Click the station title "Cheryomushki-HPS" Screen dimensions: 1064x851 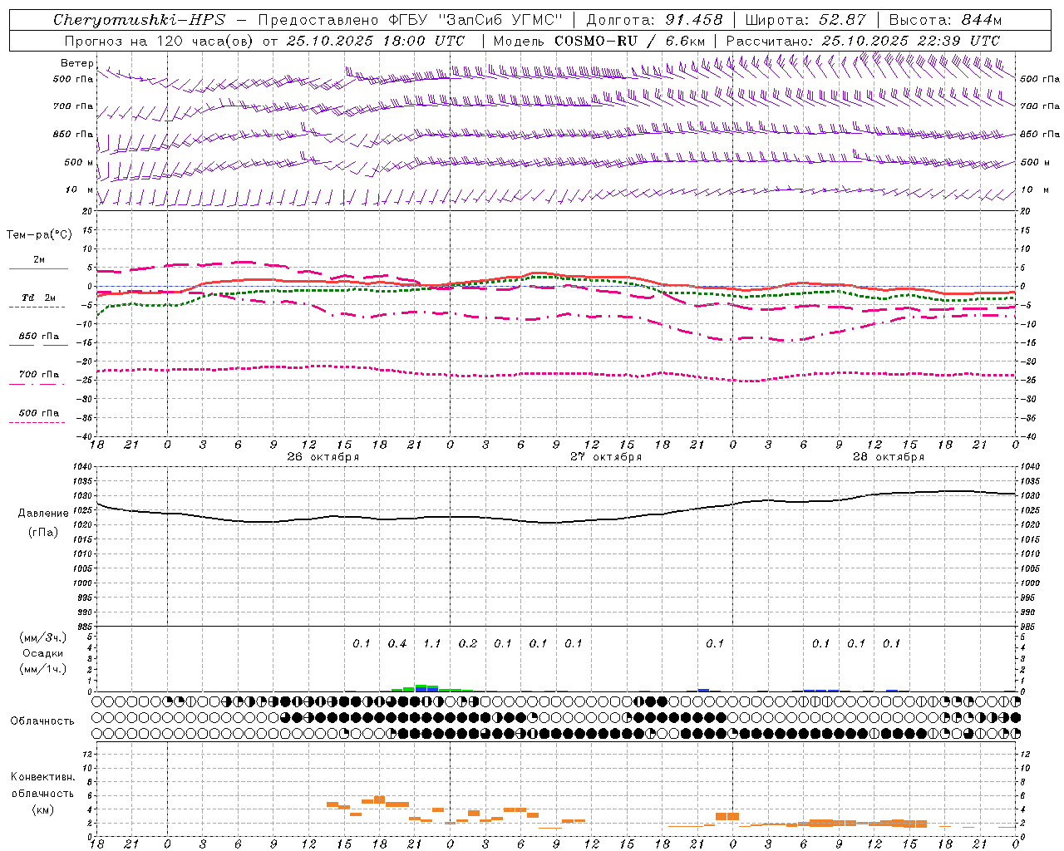[x=139, y=20]
